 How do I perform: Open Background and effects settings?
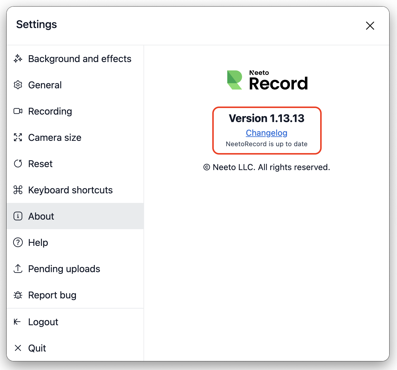pyautogui.click(x=75, y=59)
